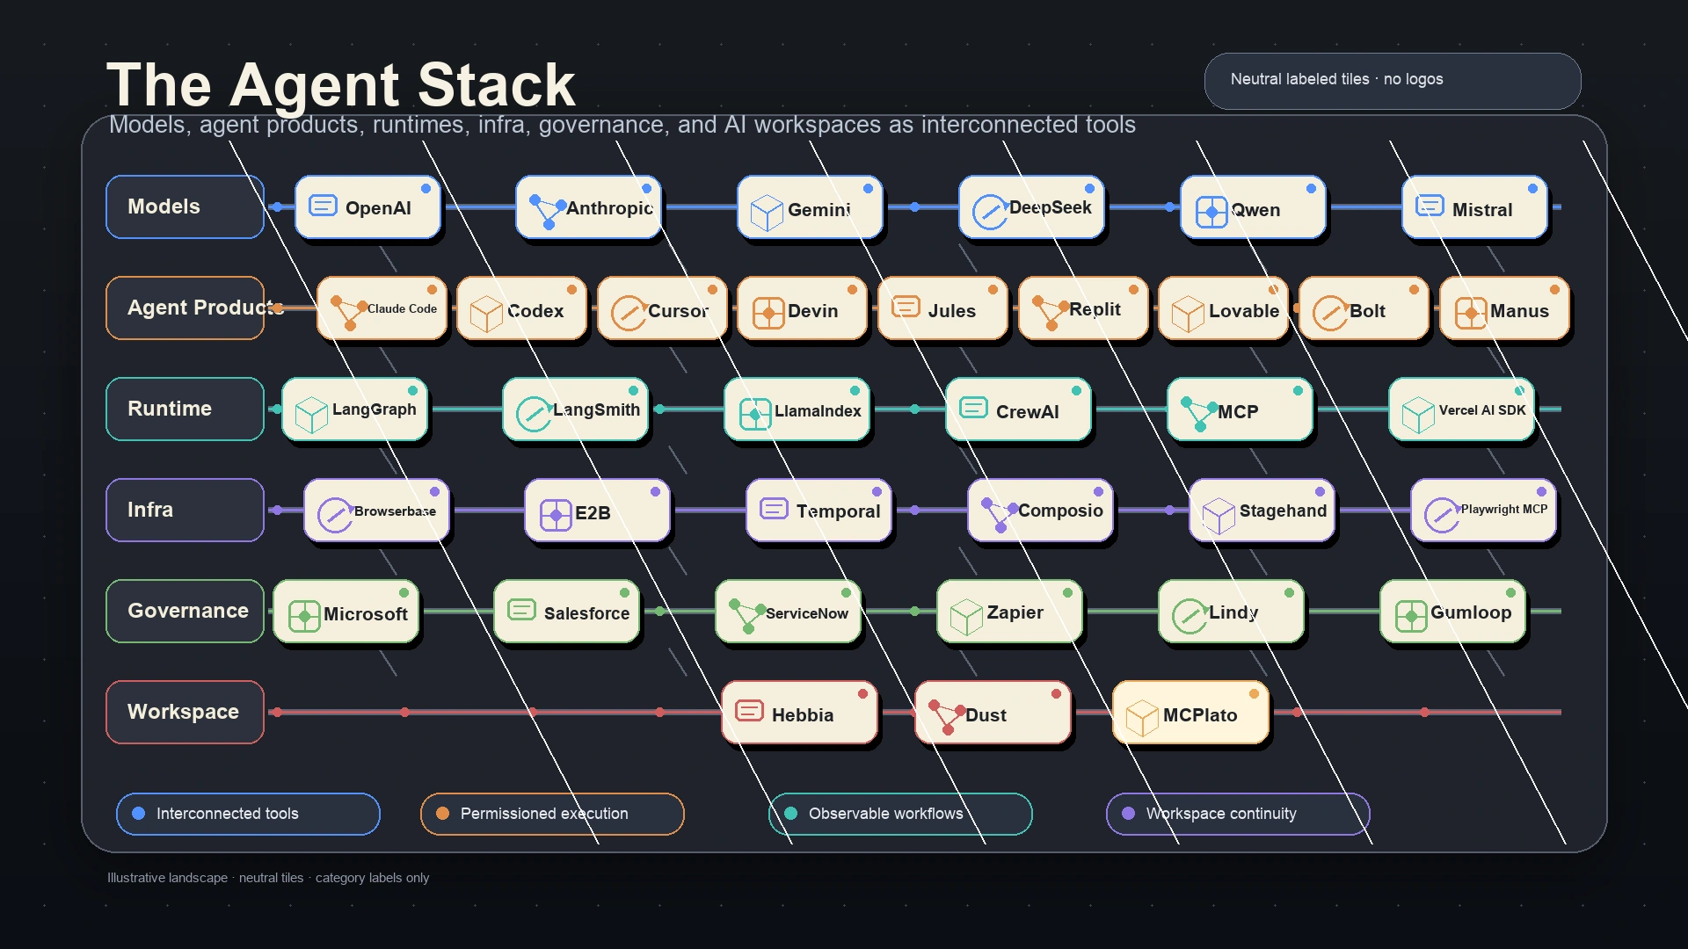1688x949 pixels.
Task: Select the Agent Products category label
Action: (x=185, y=308)
